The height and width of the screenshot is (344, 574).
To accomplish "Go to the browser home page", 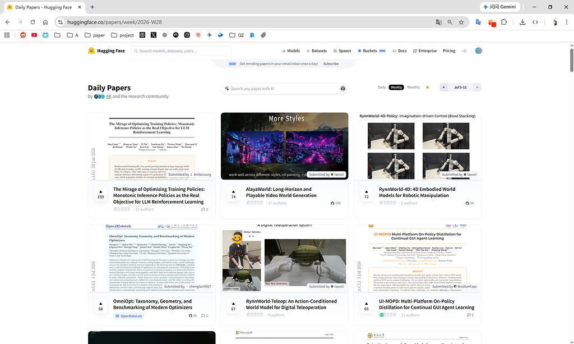I will 45,22.
